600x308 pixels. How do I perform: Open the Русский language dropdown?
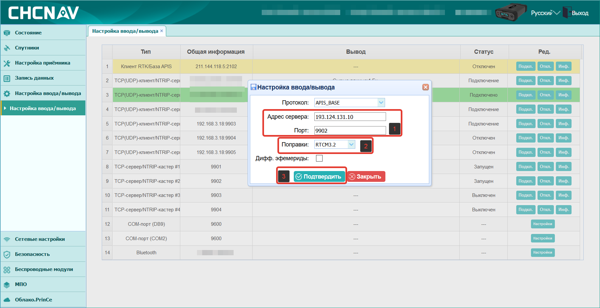[545, 13]
